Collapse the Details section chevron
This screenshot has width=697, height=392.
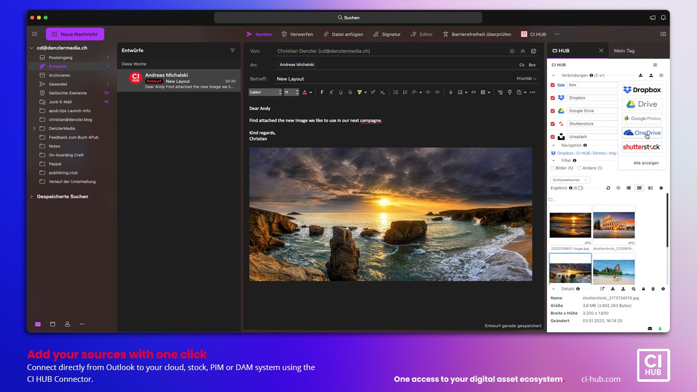click(554, 289)
